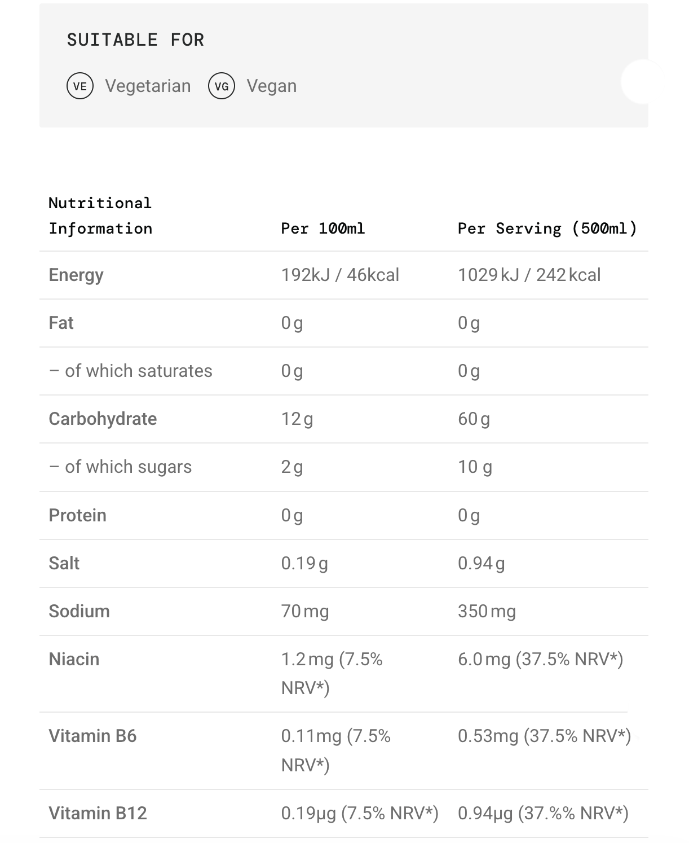
Task: Select the Salt row label
Action: pos(64,564)
